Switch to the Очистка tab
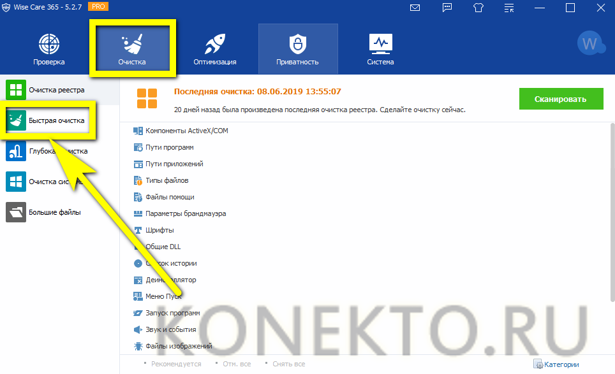Screen dimensions: 615x374 click(132, 50)
